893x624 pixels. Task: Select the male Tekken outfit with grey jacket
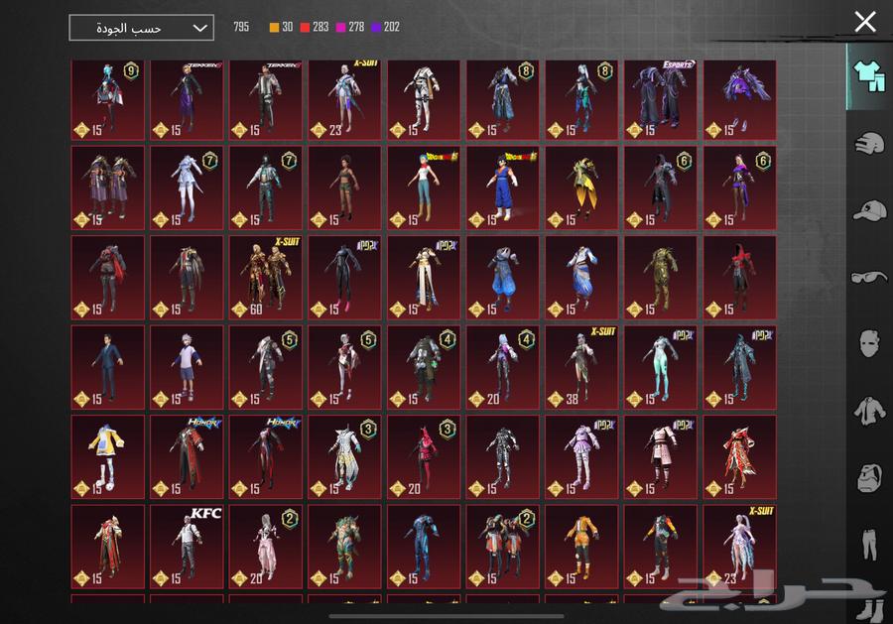click(265, 99)
